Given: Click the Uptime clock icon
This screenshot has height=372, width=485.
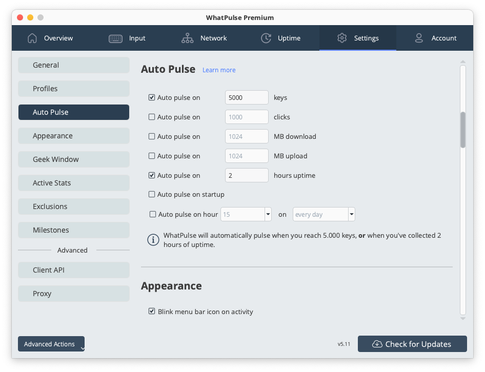Looking at the screenshot, I should tap(266, 38).
